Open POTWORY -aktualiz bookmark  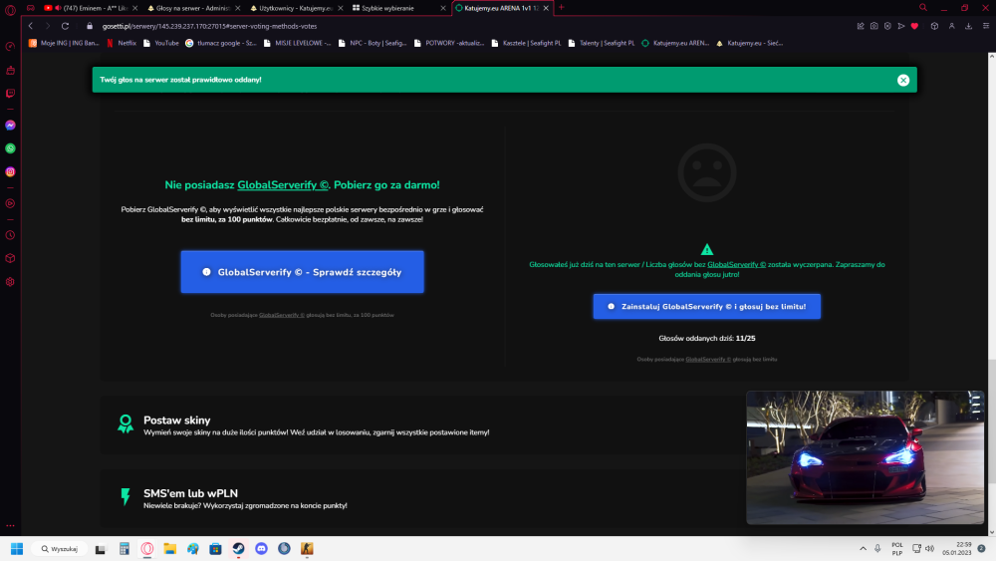(x=448, y=43)
